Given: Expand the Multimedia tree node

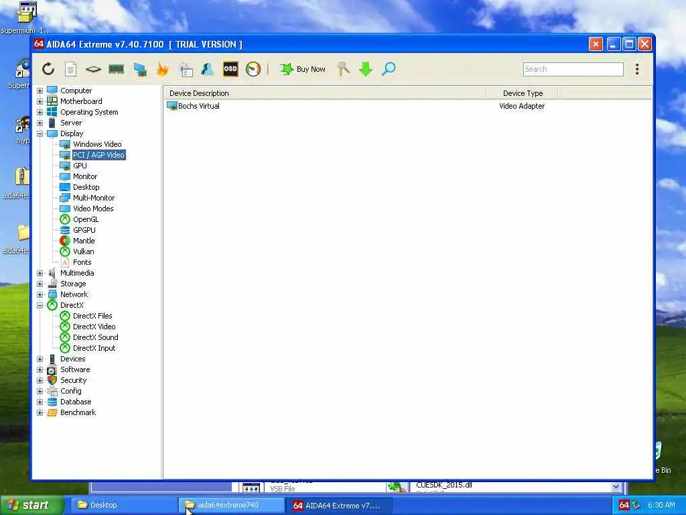Looking at the screenshot, I should 40,273.
